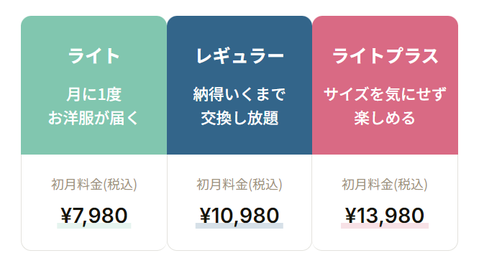
Task: Select the レギュラー plan card header
Action: (x=240, y=86)
